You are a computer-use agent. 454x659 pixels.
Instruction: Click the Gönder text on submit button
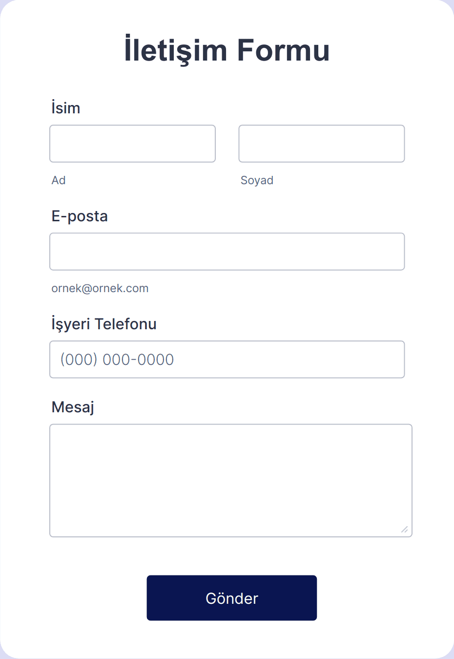pyautogui.click(x=232, y=598)
